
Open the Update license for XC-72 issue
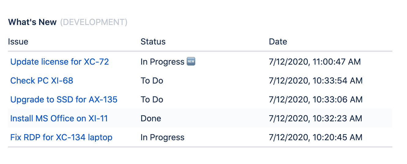tap(60, 62)
